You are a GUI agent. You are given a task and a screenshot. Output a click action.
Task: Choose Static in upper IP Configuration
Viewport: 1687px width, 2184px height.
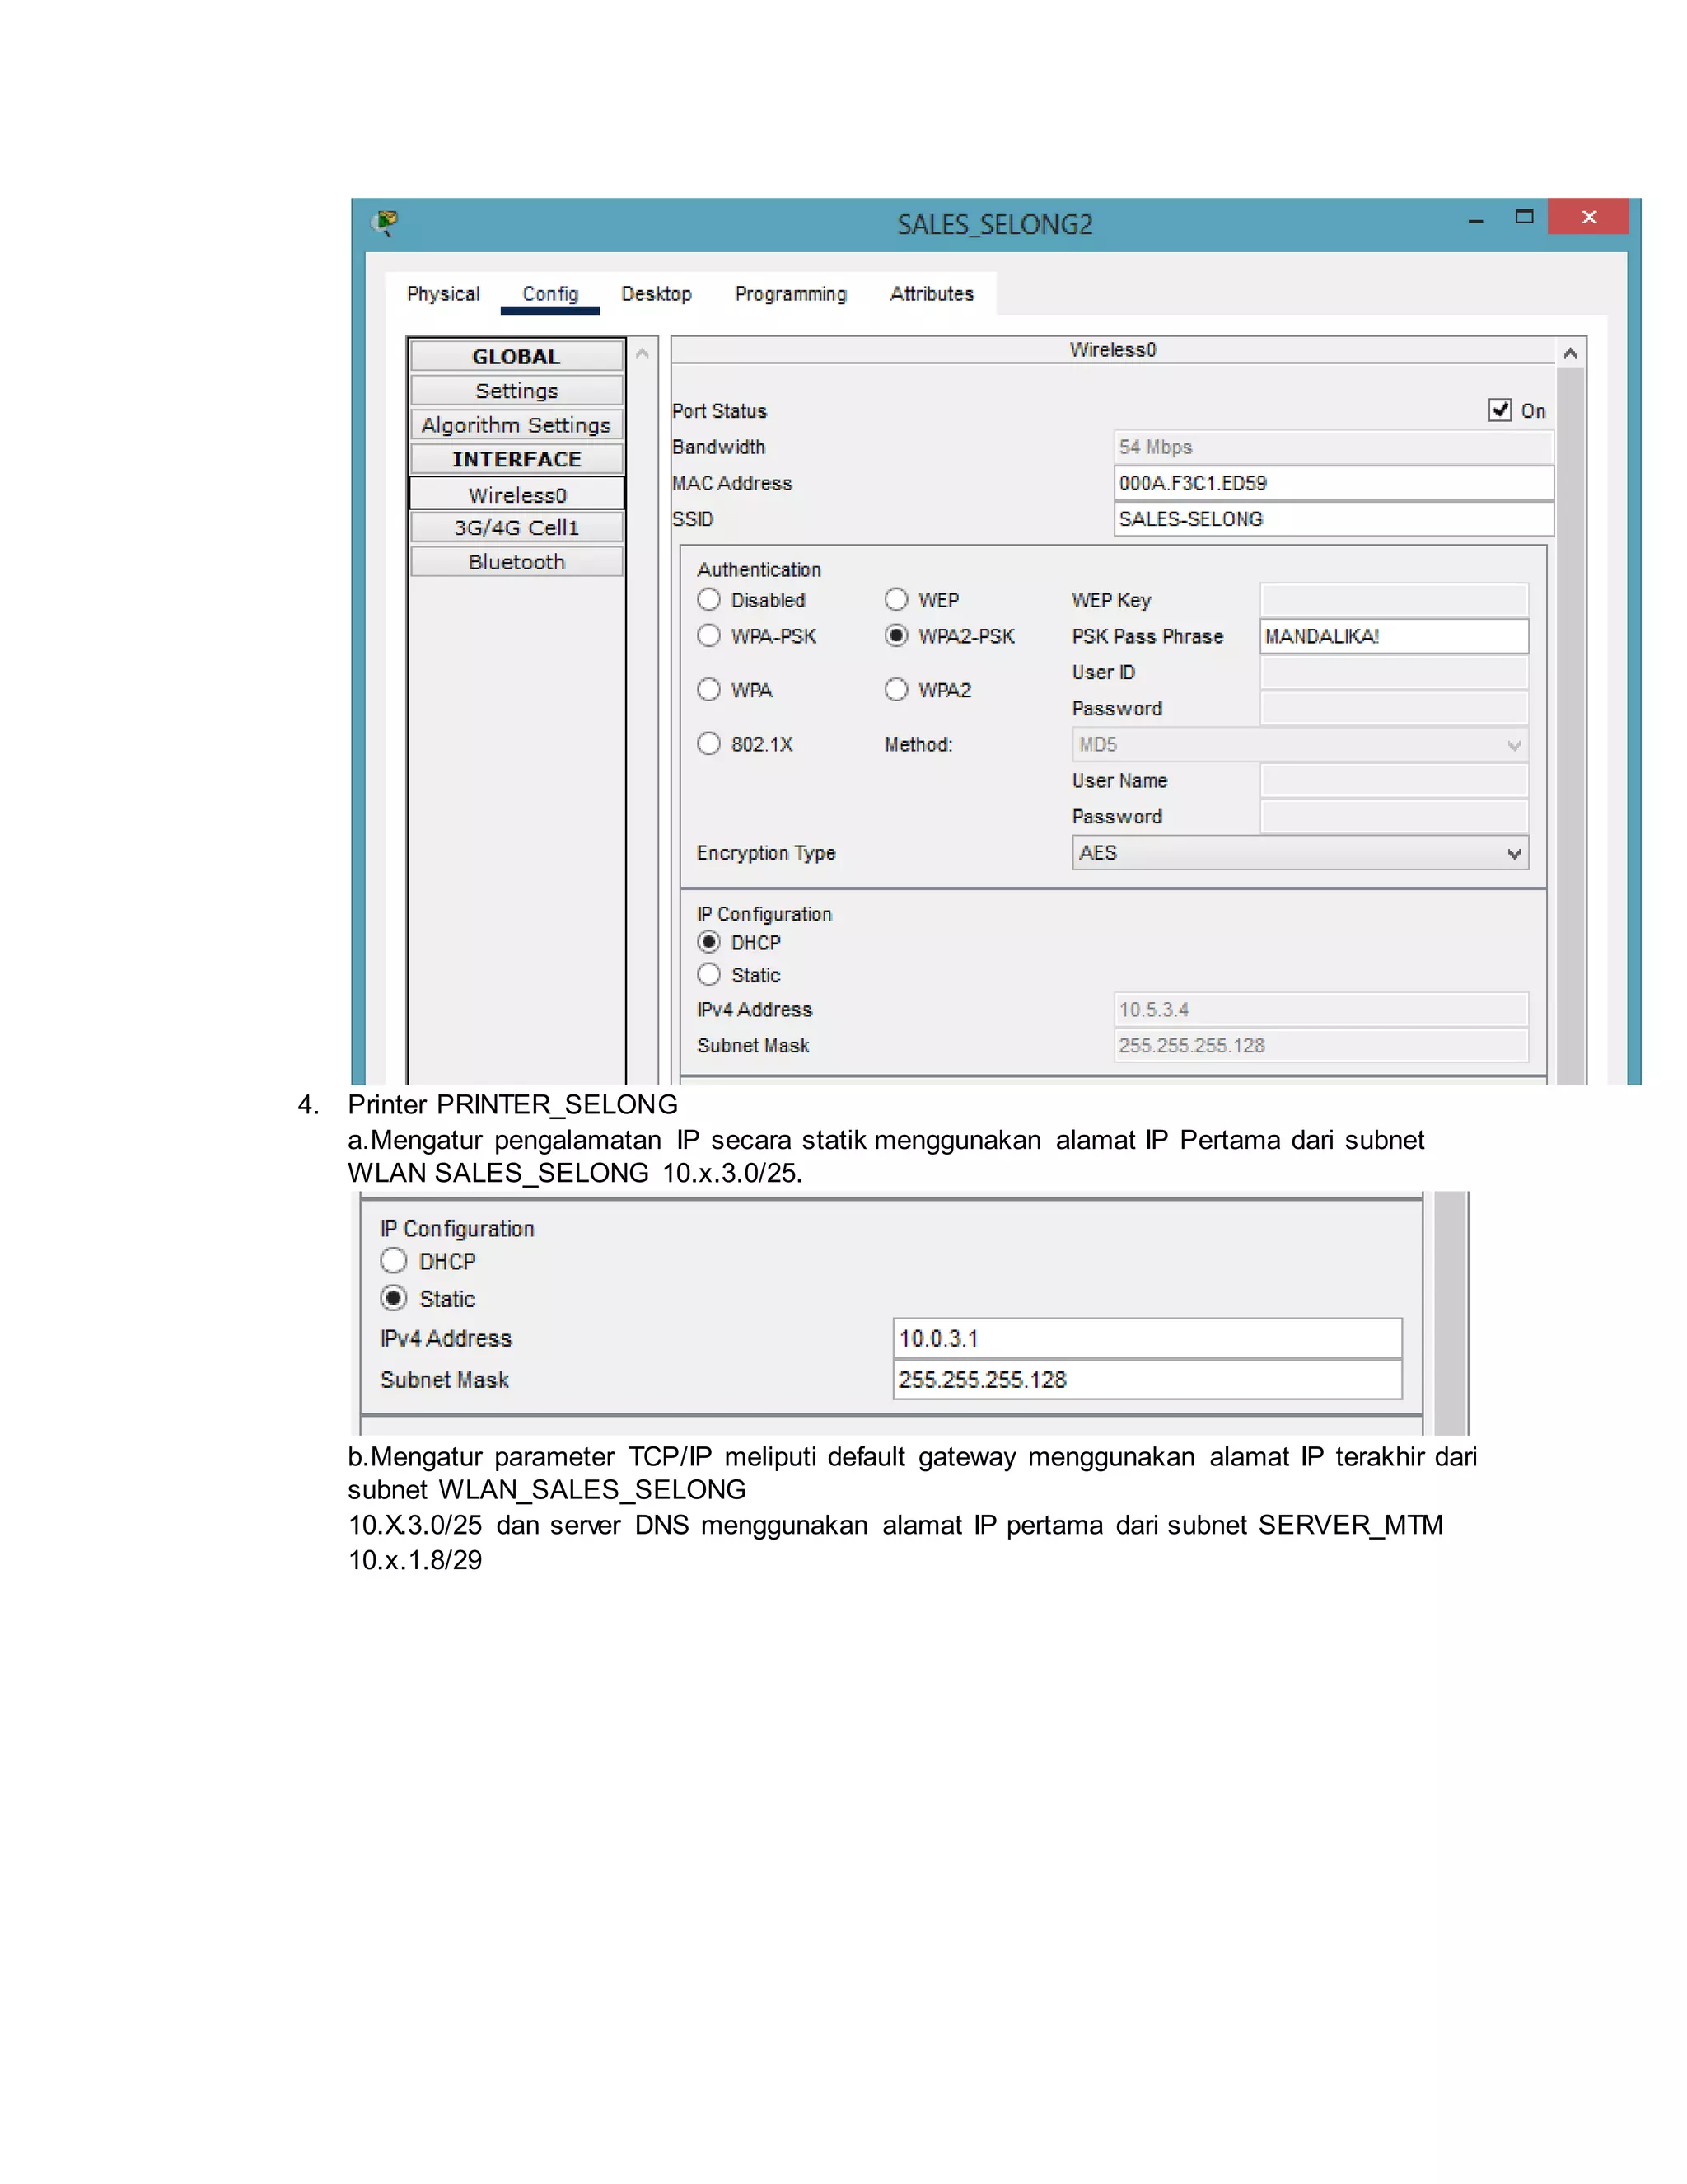tap(709, 975)
